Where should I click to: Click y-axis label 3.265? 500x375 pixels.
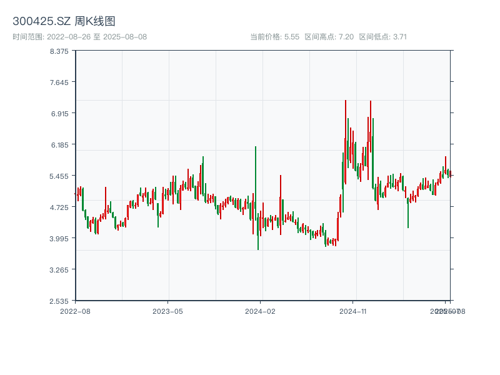click(59, 270)
